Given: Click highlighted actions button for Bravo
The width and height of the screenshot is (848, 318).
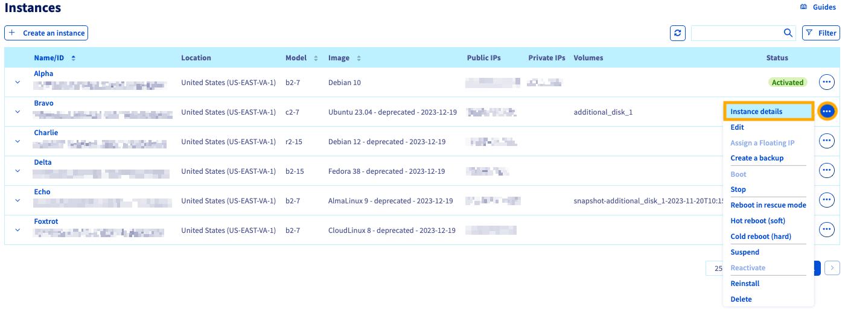Looking at the screenshot, I should pos(827,112).
